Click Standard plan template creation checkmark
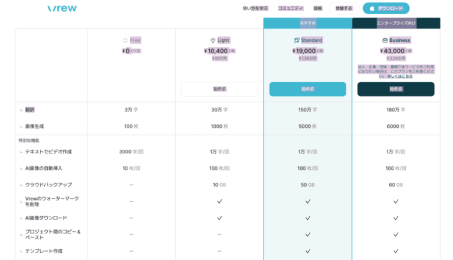 [307, 251]
